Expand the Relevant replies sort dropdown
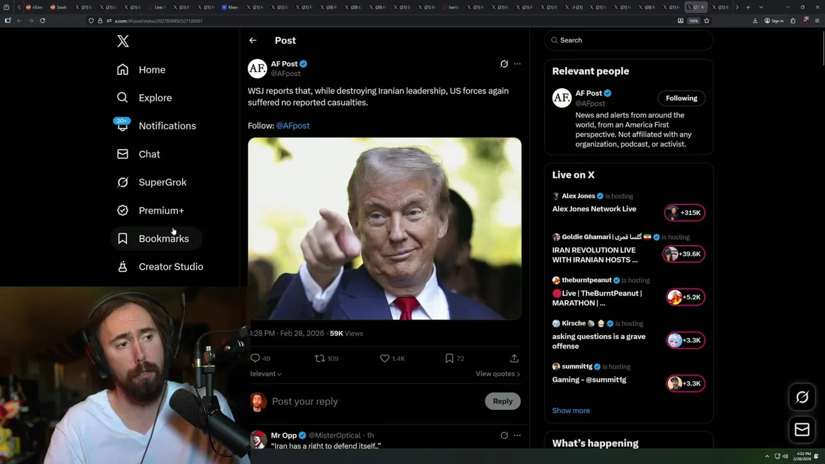The width and height of the screenshot is (825, 464). point(266,374)
